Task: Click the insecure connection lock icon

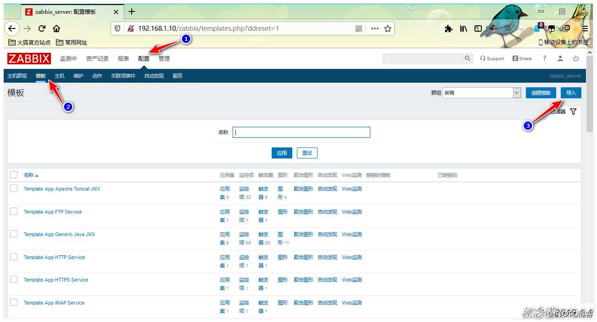Action: pyautogui.click(x=130, y=28)
